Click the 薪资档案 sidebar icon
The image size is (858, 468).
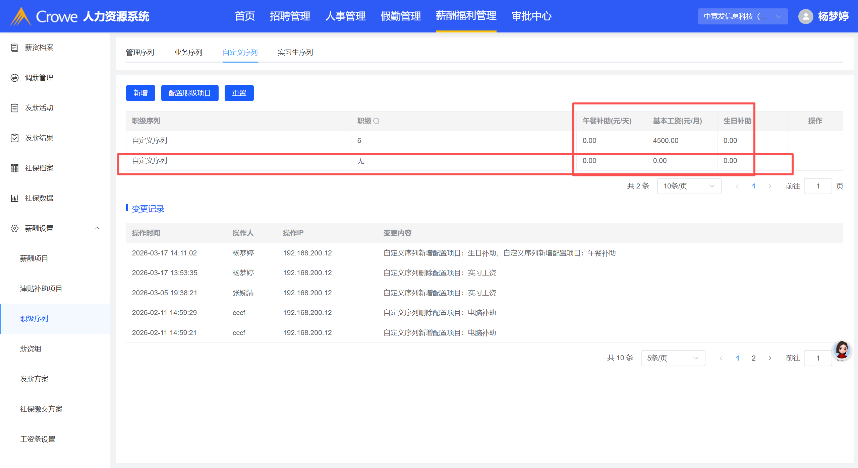tap(14, 48)
